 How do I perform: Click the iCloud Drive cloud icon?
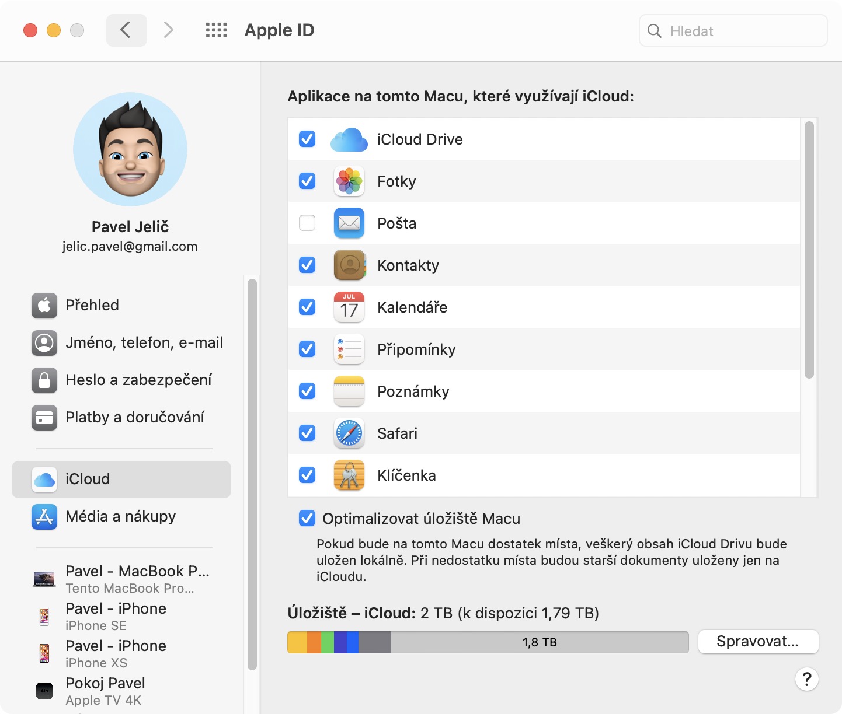pos(349,139)
